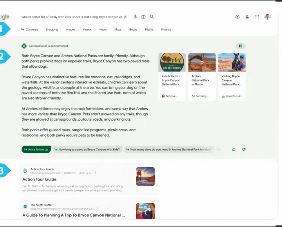Click the Action Tour Guide result thumbnail image
The width and height of the screenshot is (282, 227).
[145, 176]
